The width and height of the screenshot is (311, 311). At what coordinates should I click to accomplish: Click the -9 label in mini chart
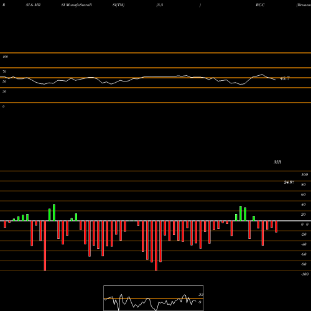tap(199, 302)
